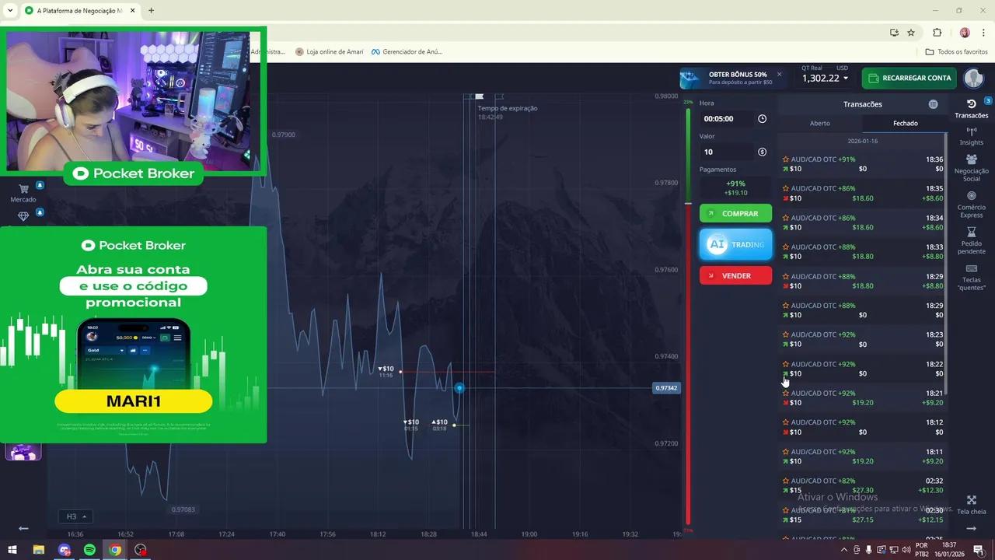Click the purple icon at the left sidebar bottom
This screenshot has width=995, height=560.
point(23,452)
